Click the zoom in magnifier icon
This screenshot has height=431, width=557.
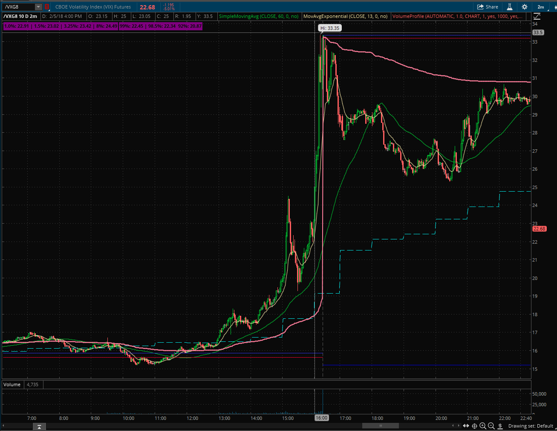pos(483,426)
